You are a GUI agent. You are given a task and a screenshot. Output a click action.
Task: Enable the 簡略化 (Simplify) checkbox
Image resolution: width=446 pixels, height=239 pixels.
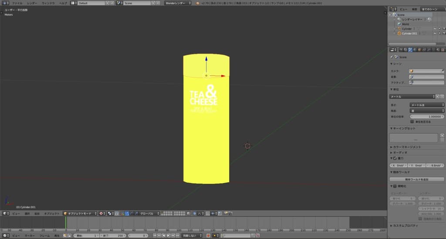coord(395,186)
